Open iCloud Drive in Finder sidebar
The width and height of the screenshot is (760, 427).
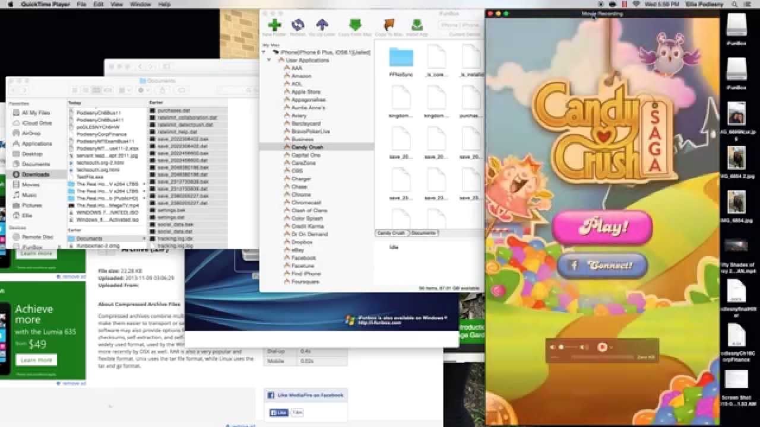[37, 123]
